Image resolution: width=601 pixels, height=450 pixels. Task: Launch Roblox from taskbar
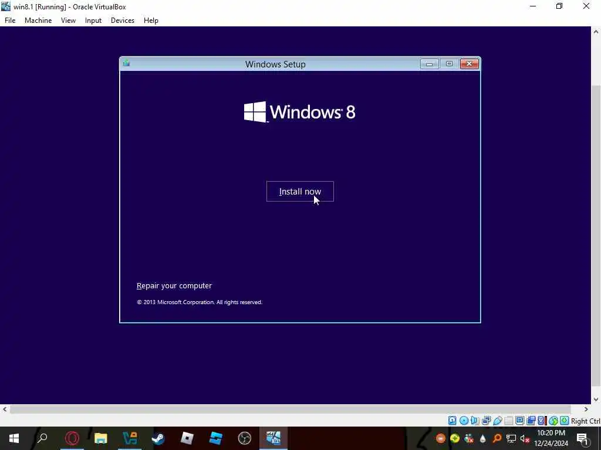[x=187, y=438]
